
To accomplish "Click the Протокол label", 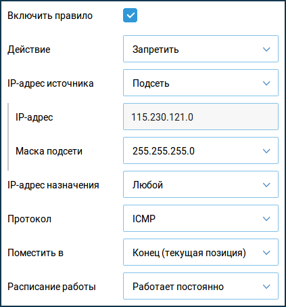I will point(29,219).
